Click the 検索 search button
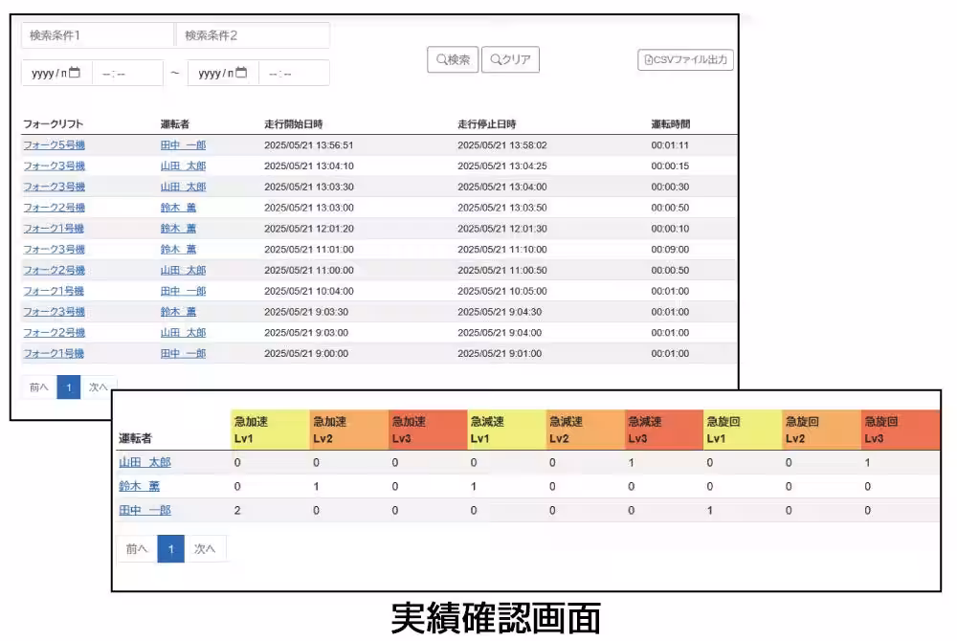Viewport: 957px width, 641px height. coord(453,59)
